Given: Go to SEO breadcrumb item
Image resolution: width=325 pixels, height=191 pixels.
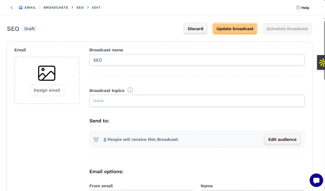Looking at the screenshot, I should [x=80, y=8].
